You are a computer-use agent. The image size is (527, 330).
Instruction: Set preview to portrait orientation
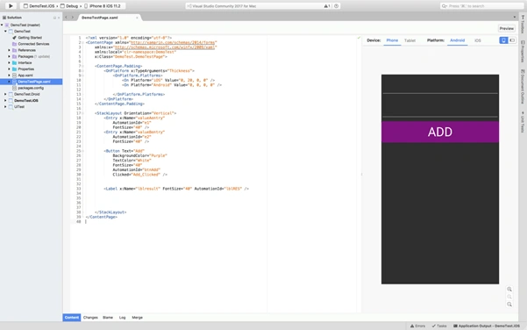point(503,40)
